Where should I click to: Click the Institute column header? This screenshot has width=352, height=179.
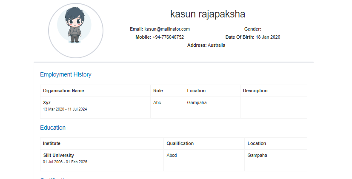point(52,143)
